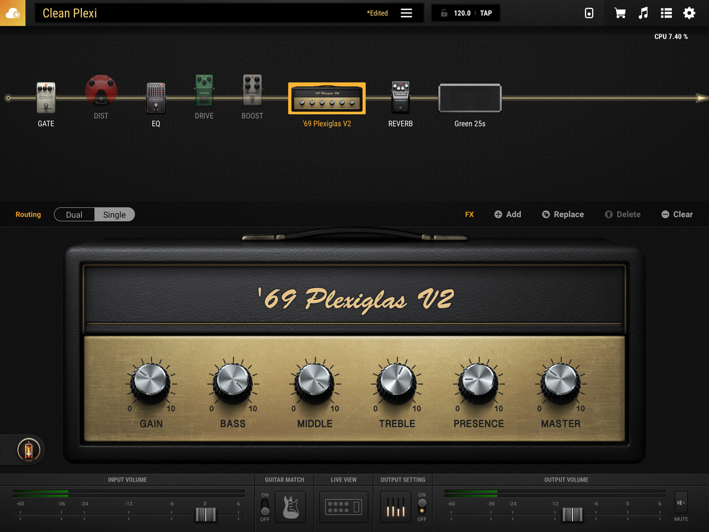The width and height of the screenshot is (709, 532).
Task: Open the looper device icon
Action: pos(589,13)
